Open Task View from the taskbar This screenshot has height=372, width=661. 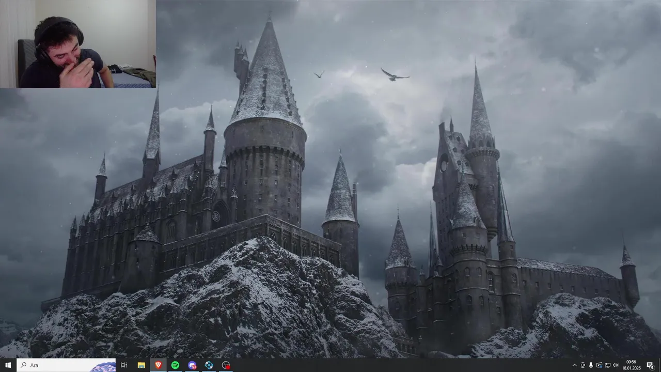coord(124,365)
